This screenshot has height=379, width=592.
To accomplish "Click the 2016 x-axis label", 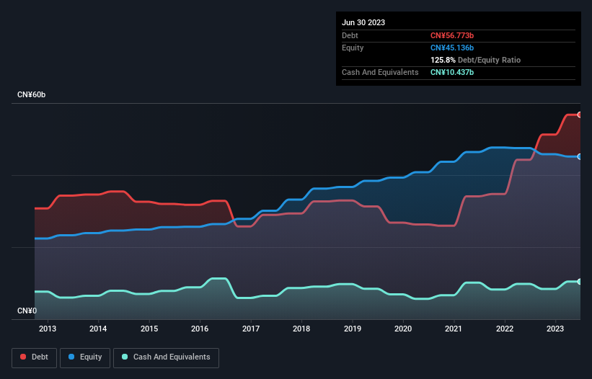I will point(200,329).
